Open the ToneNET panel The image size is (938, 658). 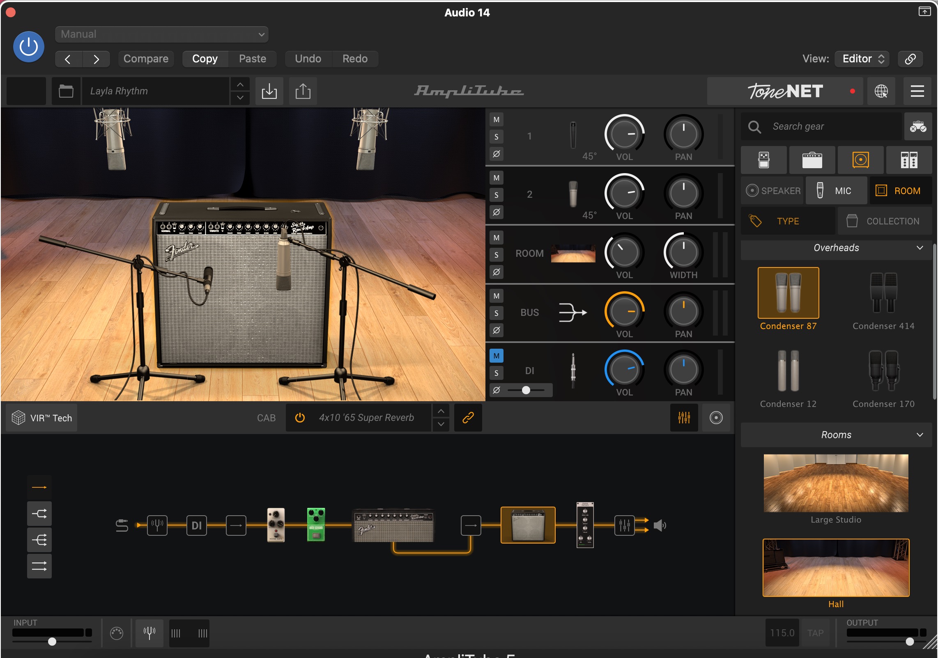pyautogui.click(x=785, y=91)
